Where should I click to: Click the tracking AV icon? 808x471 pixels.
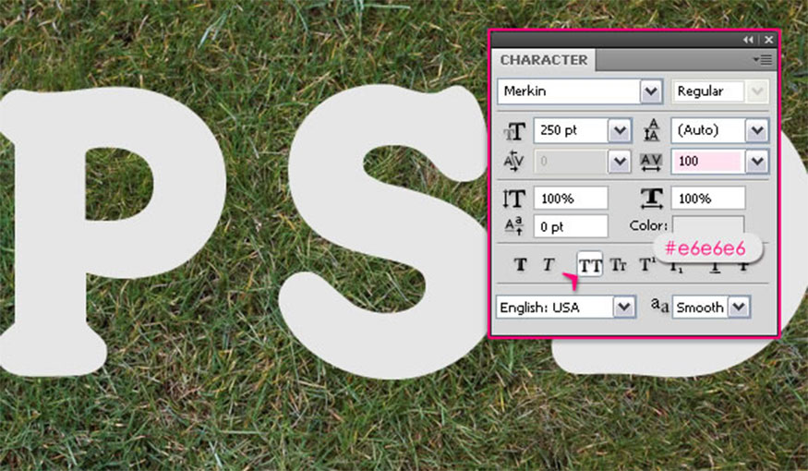[651, 162]
